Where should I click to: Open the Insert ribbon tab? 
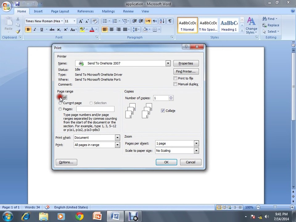38,11
